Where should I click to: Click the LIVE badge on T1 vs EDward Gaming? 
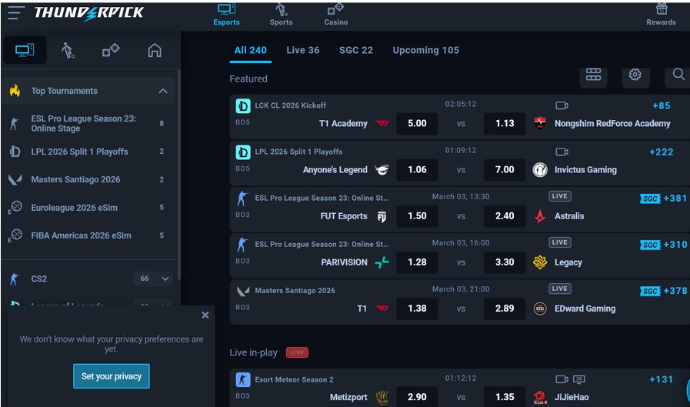(560, 289)
